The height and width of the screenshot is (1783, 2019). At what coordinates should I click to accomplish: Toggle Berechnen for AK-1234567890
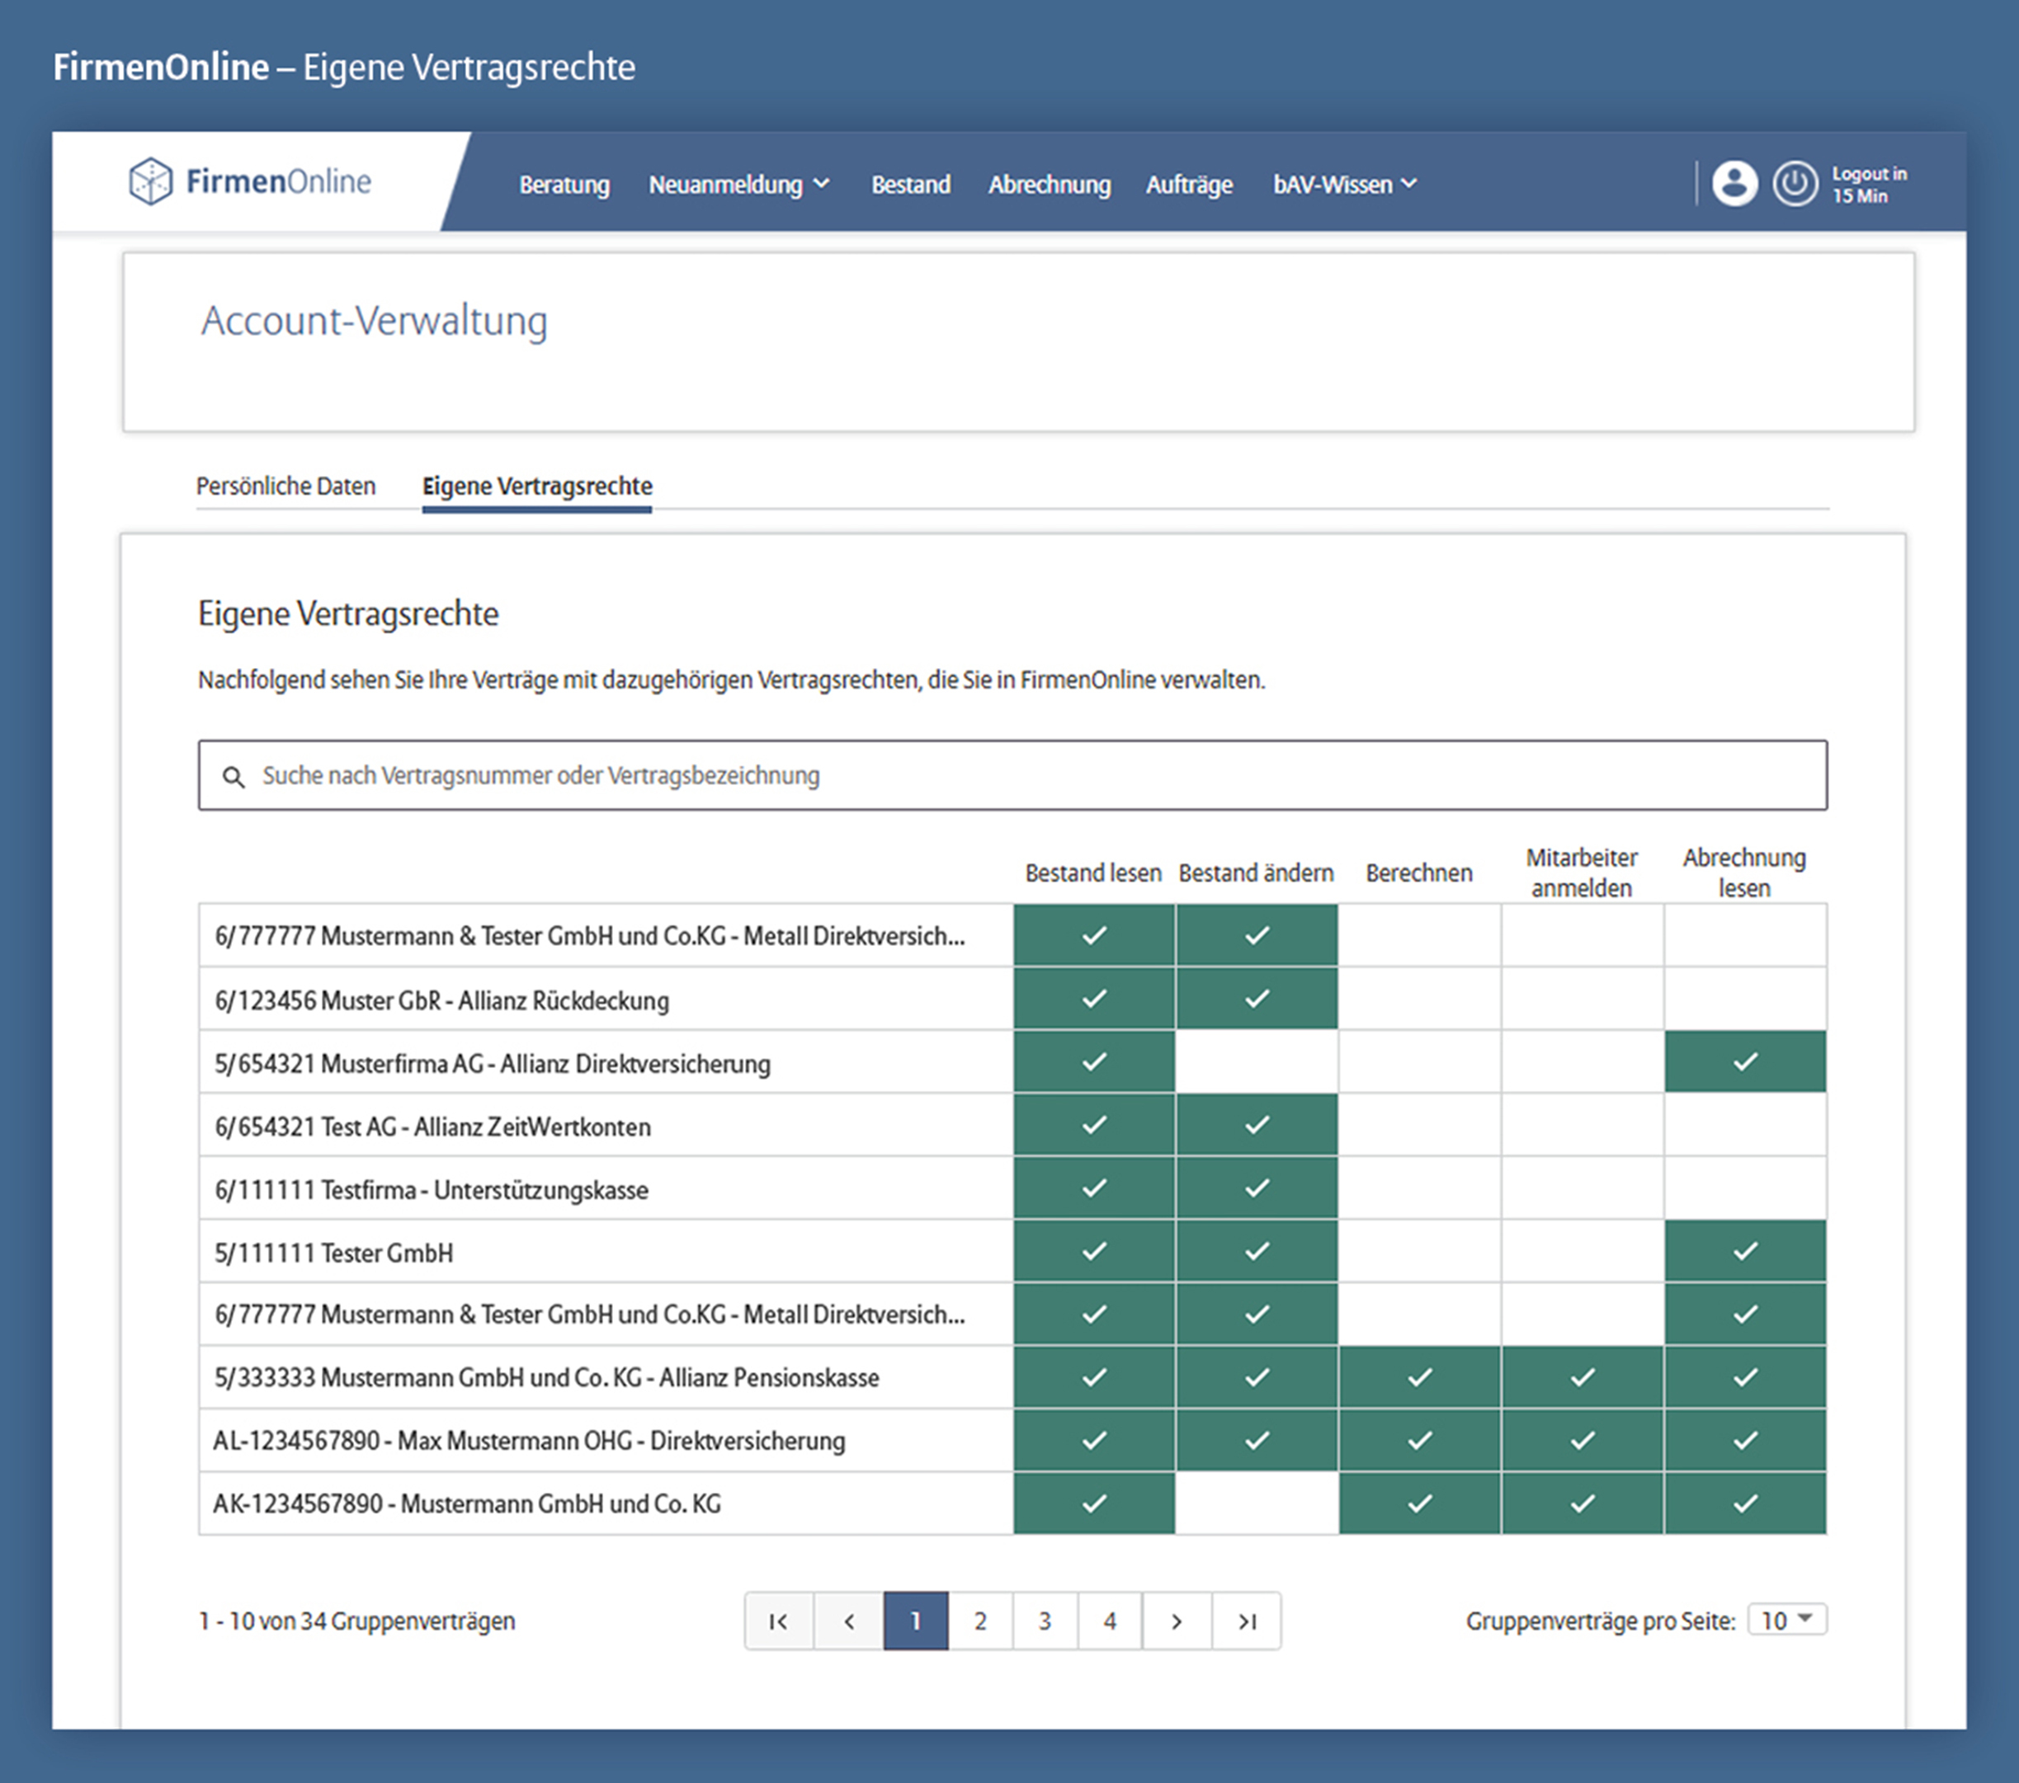(x=1419, y=1504)
